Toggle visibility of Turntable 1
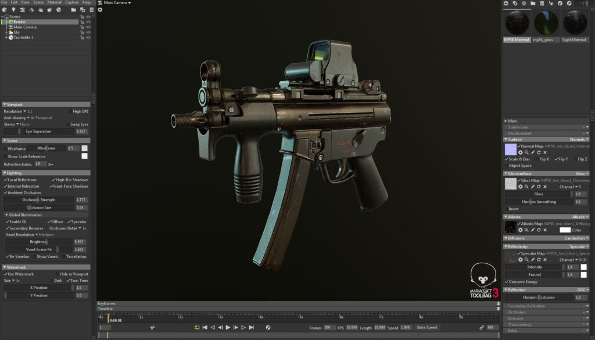This screenshot has height=340, width=595. coord(88,38)
